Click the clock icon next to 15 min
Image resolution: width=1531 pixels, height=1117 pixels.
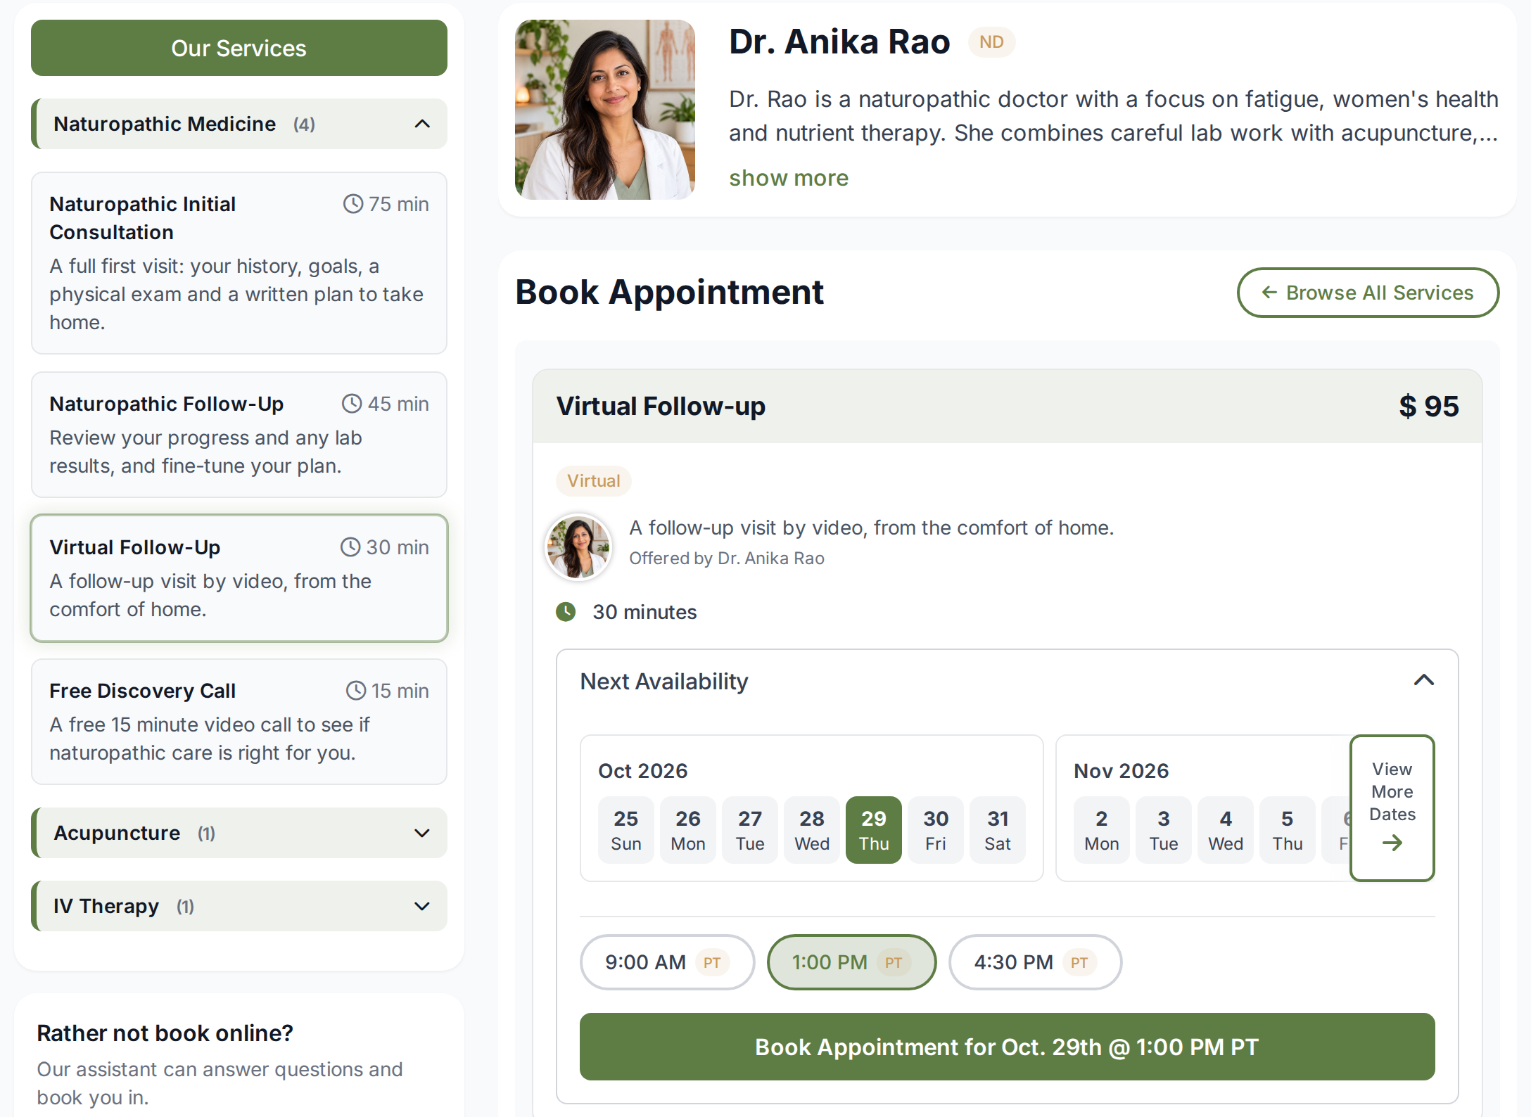[356, 691]
